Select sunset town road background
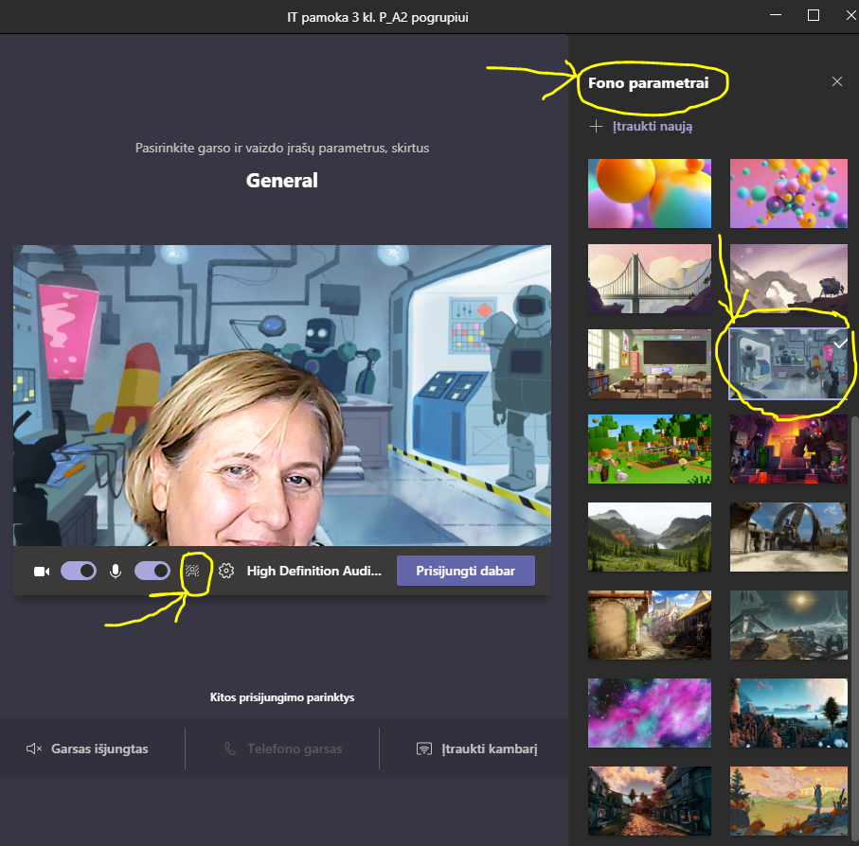Viewport: 859px width, 846px height. pos(649,801)
